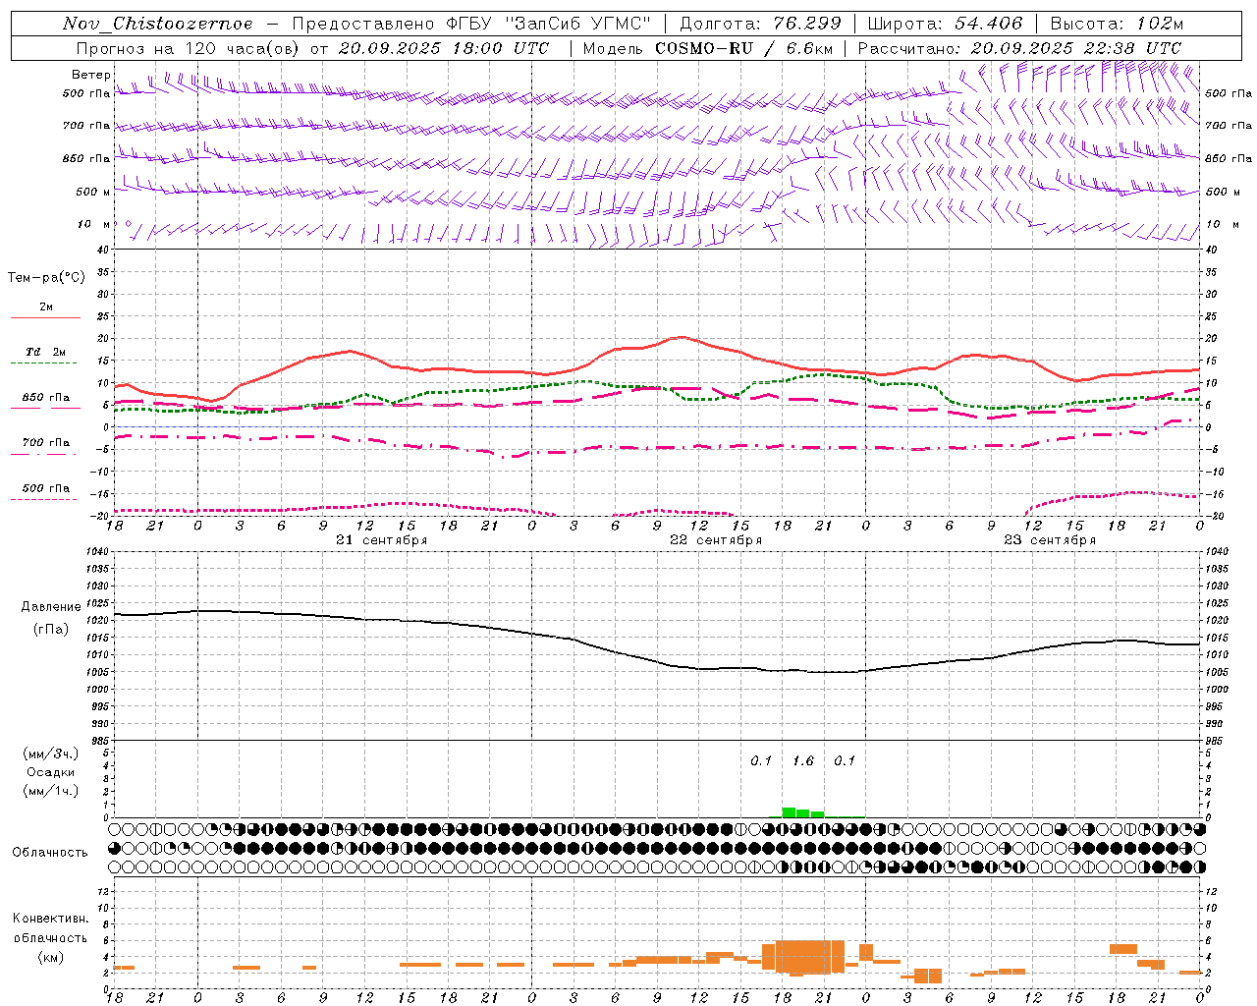Click the elevation text Высота: 102м
Image resolution: width=1257 pixels, height=1006 pixels.
[1117, 24]
